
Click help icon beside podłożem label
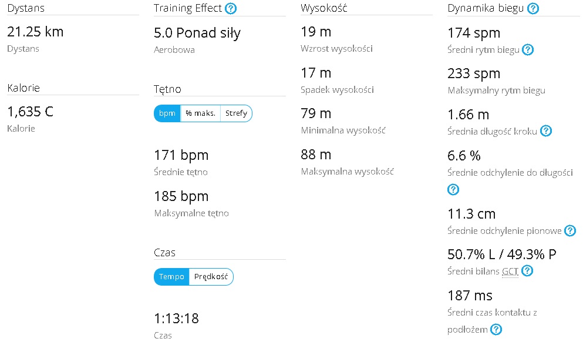click(x=496, y=329)
